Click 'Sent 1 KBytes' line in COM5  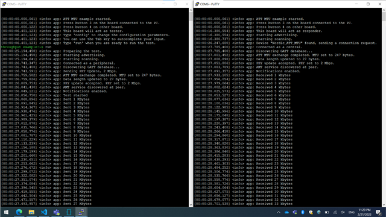[45, 99]
